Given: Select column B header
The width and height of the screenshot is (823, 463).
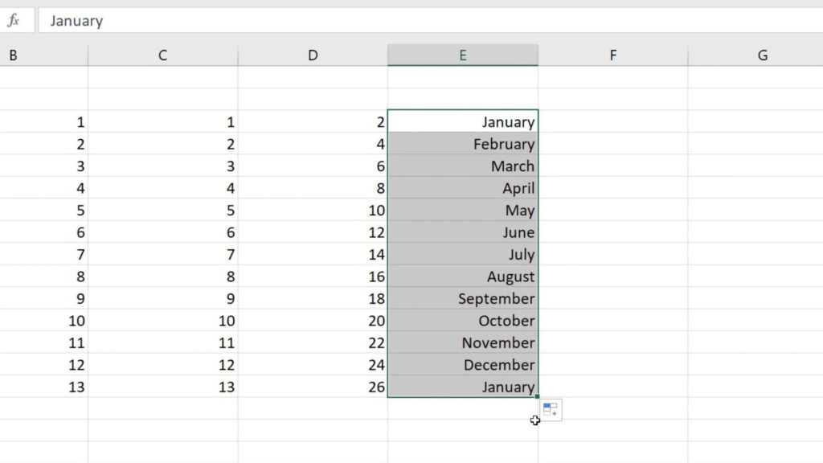Looking at the screenshot, I should click(44, 55).
